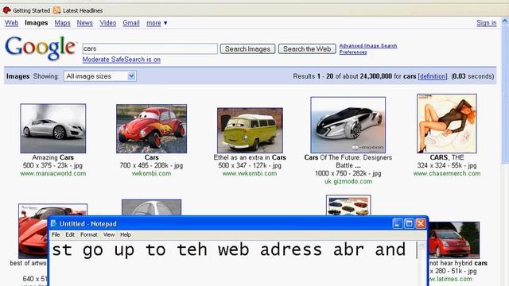Click inside the Notepad text area
This screenshot has height=286, width=509.
coord(233,263)
